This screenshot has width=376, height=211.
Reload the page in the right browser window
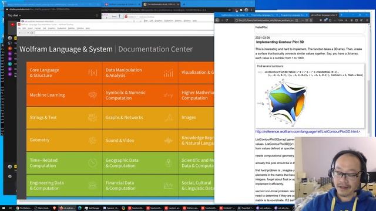click(x=227, y=21)
